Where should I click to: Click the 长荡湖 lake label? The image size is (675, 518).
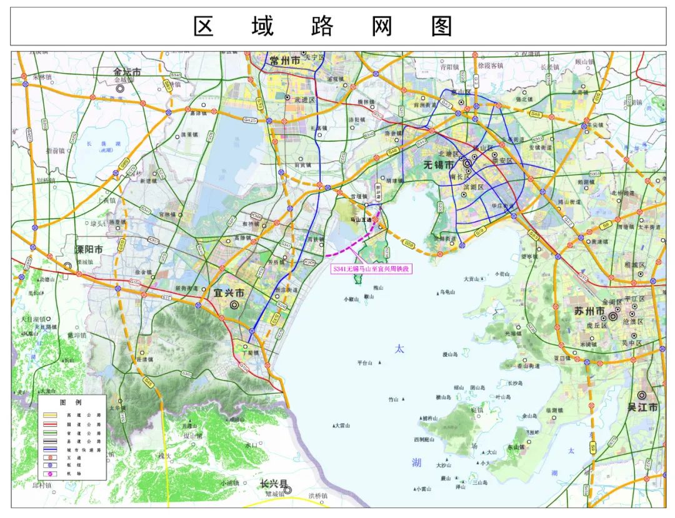pyautogui.click(x=103, y=144)
